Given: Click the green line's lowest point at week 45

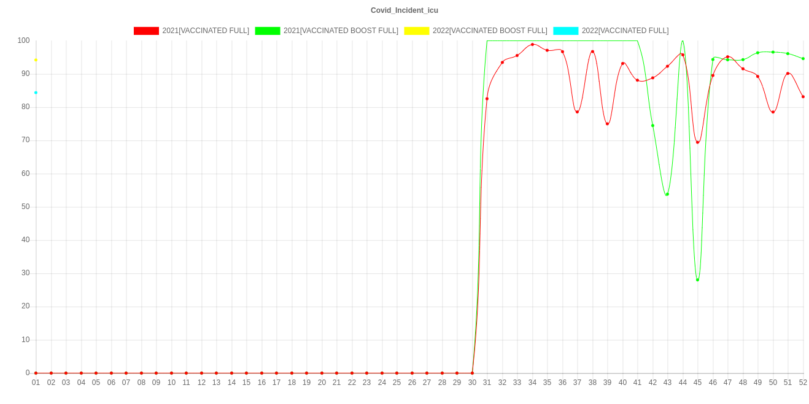Looking at the screenshot, I should pyautogui.click(x=697, y=280).
